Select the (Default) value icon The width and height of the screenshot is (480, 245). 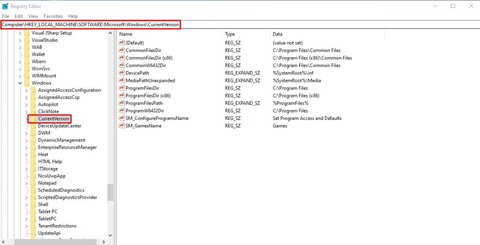pos(122,43)
